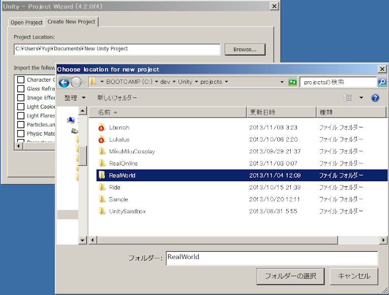Click the computer icon in navigation pane

pos(71,120)
